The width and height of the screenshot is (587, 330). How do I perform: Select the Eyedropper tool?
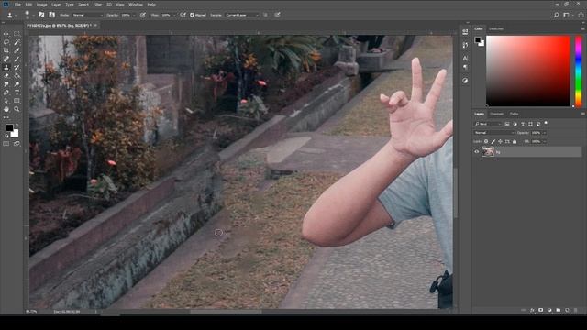pos(17,50)
